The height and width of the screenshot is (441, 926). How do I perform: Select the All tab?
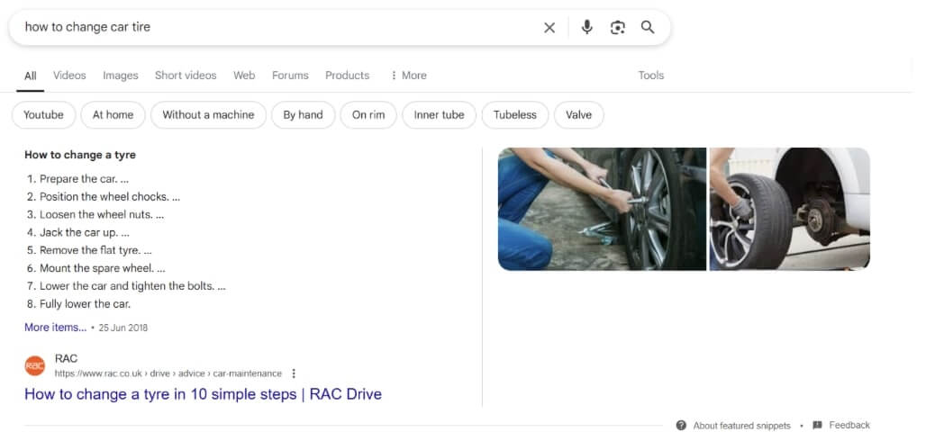click(x=30, y=76)
